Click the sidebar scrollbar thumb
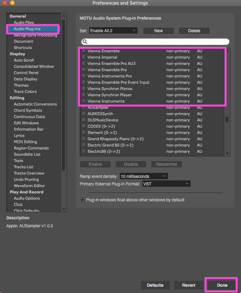This screenshot has height=293, width=241. point(63,95)
